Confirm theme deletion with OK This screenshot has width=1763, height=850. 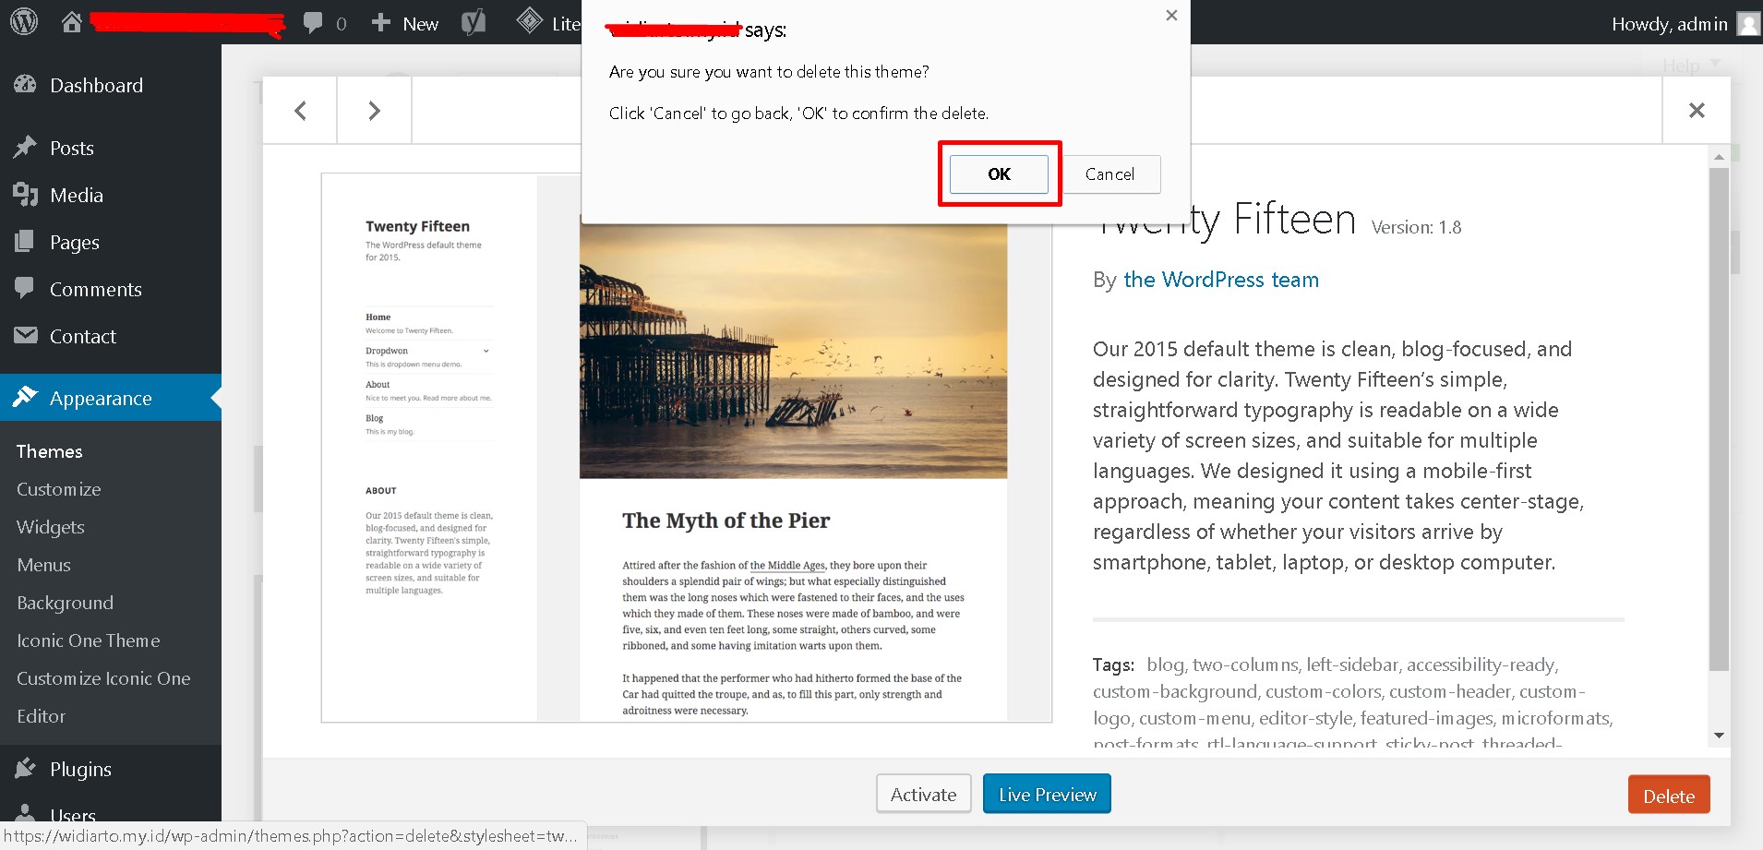(x=999, y=174)
